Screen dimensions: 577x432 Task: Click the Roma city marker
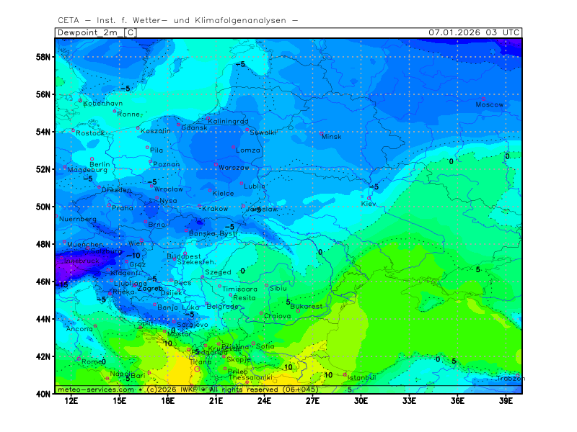coord(79,358)
